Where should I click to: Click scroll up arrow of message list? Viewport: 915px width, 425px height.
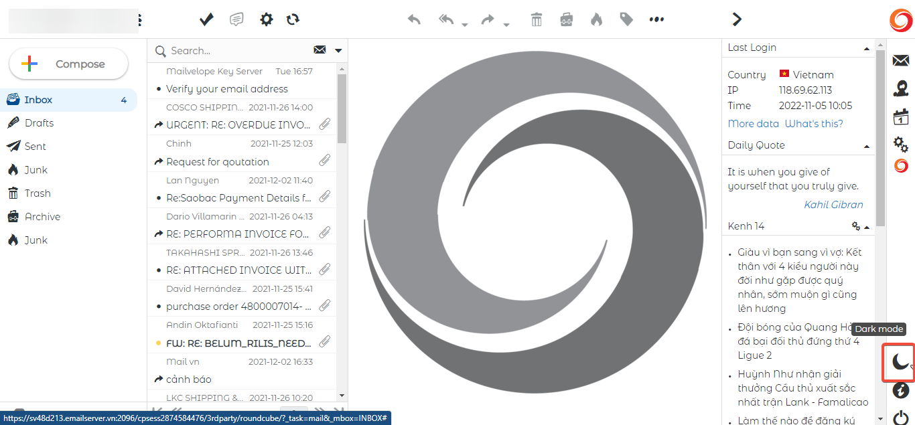(x=342, y=68)
